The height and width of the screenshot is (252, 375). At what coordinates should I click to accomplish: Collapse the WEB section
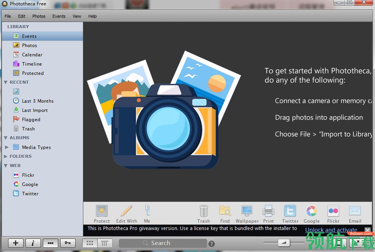click(x=5, y=166)
